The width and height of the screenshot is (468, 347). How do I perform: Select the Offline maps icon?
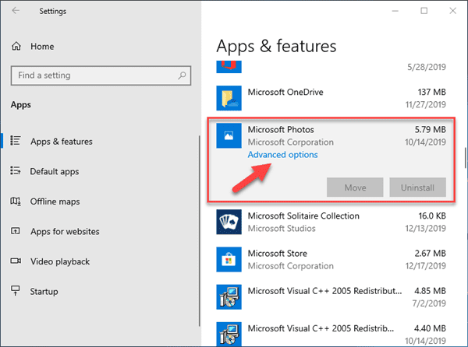tap(16, 201)
